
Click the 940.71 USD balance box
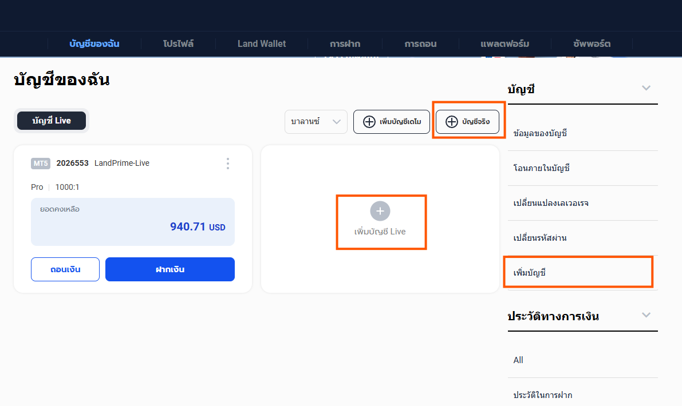[133, 222]
